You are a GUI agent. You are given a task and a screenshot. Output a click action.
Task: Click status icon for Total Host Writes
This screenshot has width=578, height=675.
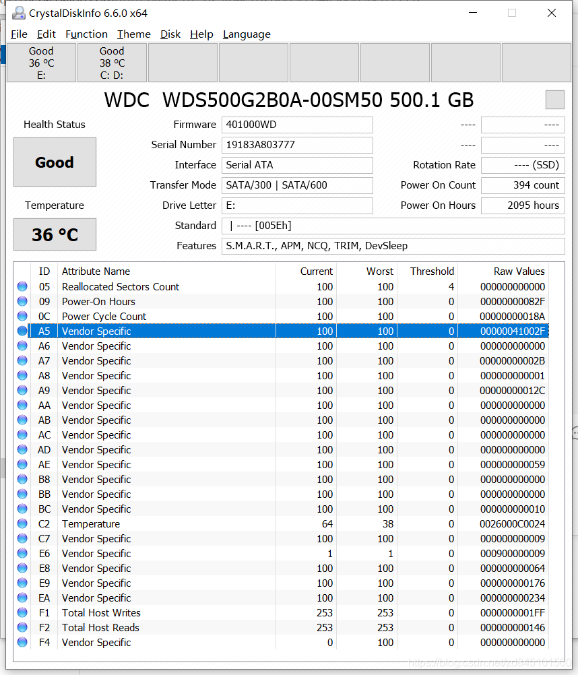tap(22, 612)
